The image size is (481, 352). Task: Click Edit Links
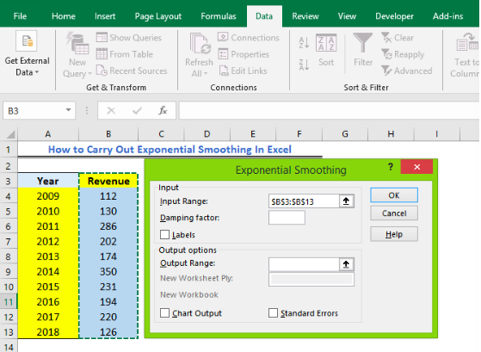(243, 71)
